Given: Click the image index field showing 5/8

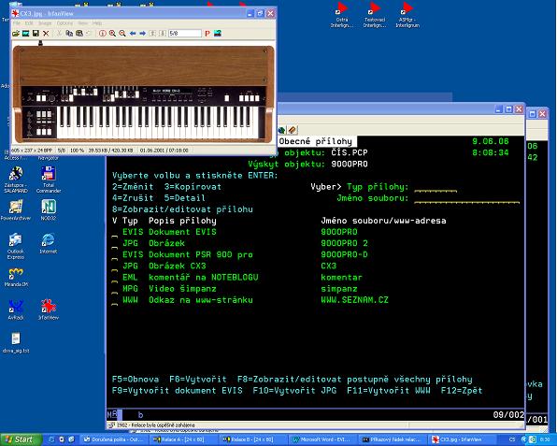Looking at the screenshot, I should (185, 34).
